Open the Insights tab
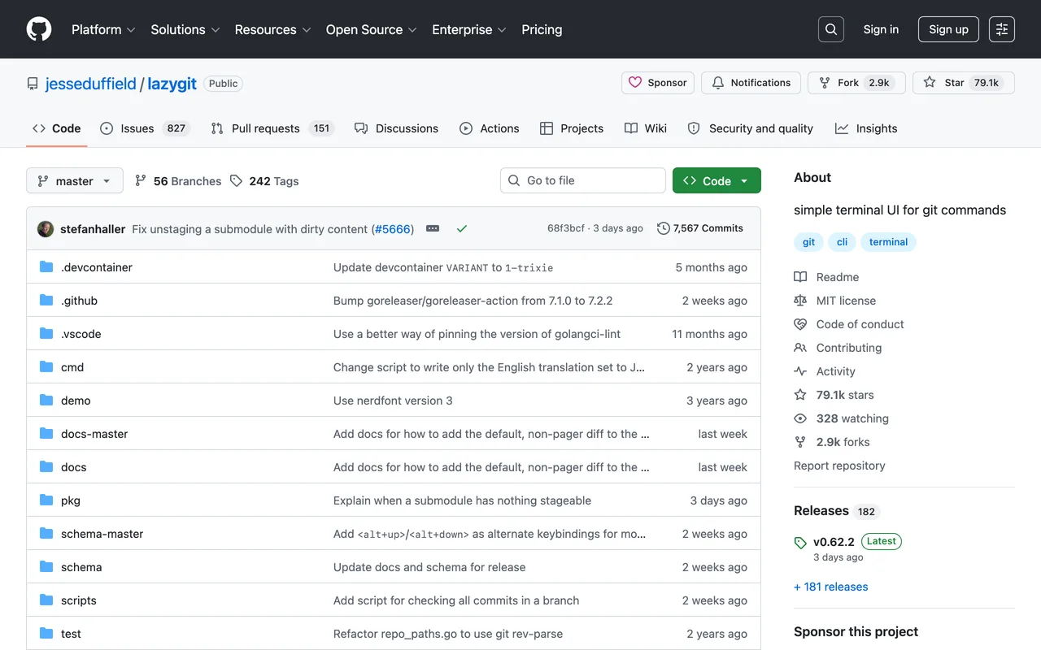 click(866, 128)
